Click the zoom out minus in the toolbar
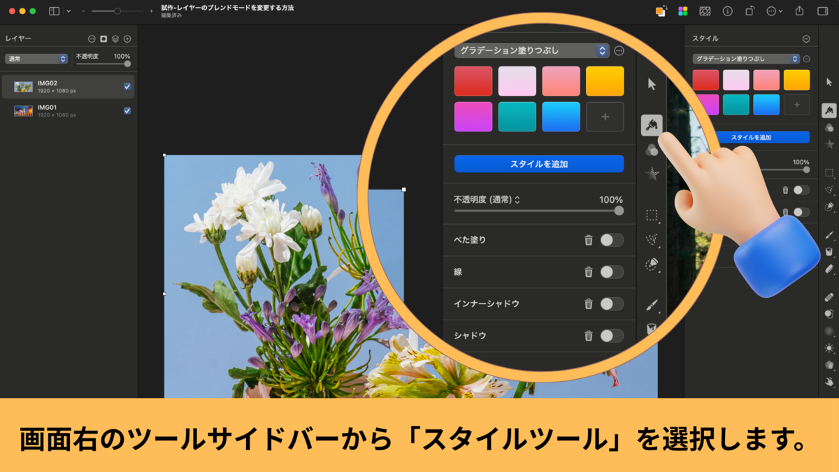The height and width of the screenshot is (472, 839). [84, 11]
